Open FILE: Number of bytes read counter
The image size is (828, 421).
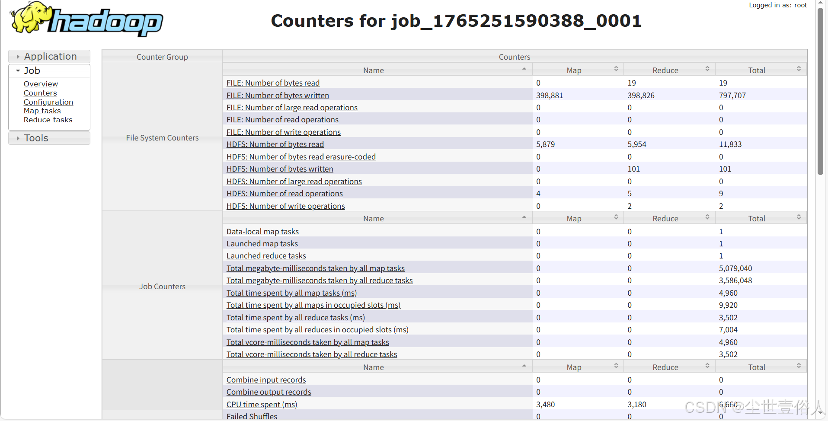[273, 83]
